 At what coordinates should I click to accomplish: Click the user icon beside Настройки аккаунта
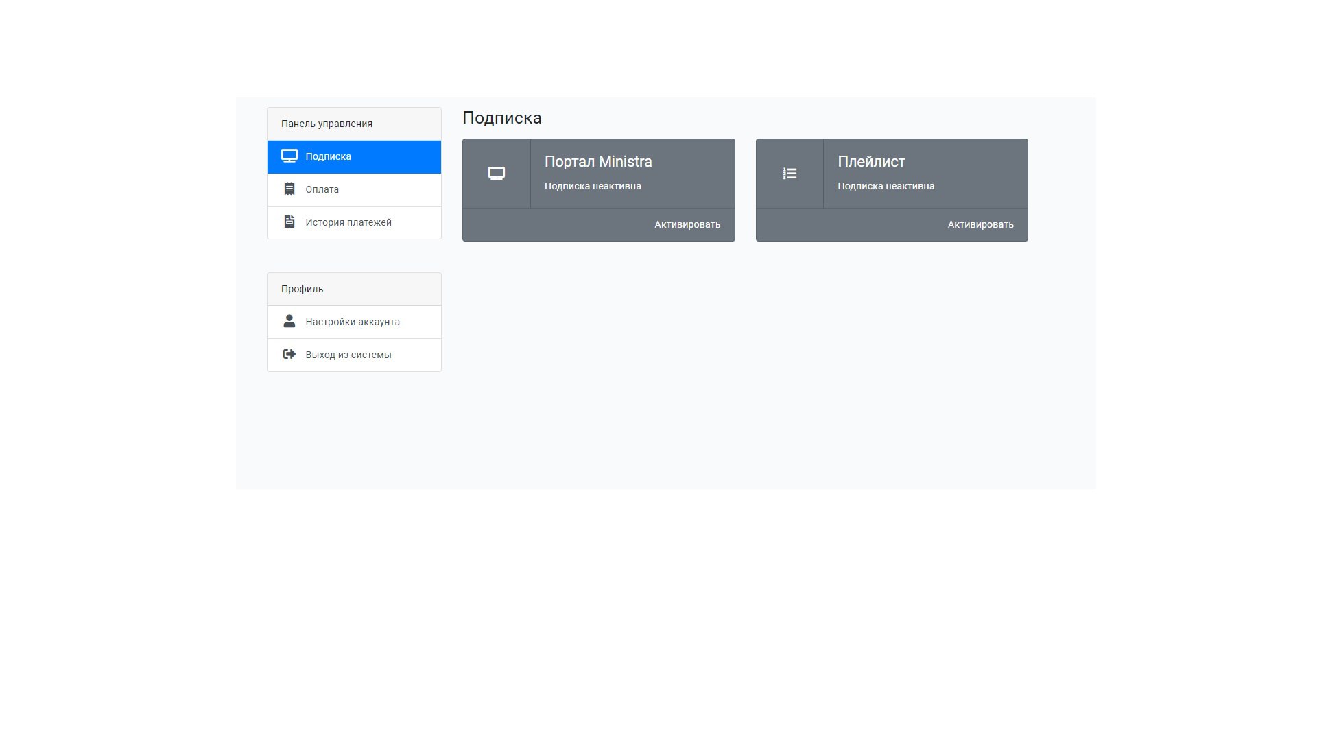coord(289,321)
